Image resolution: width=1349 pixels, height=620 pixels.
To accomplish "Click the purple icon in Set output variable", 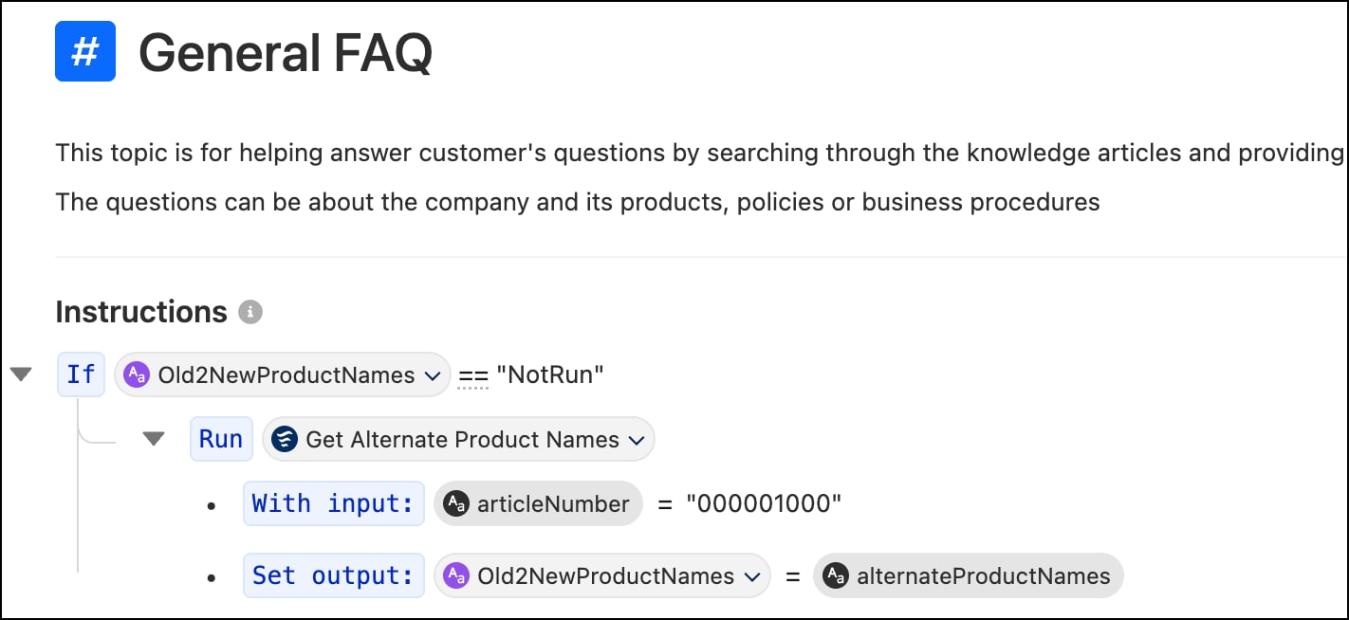I will pyautogui.click(x=456, y=576).
